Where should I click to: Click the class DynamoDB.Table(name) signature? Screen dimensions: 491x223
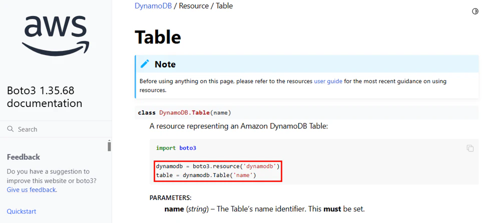185,112
